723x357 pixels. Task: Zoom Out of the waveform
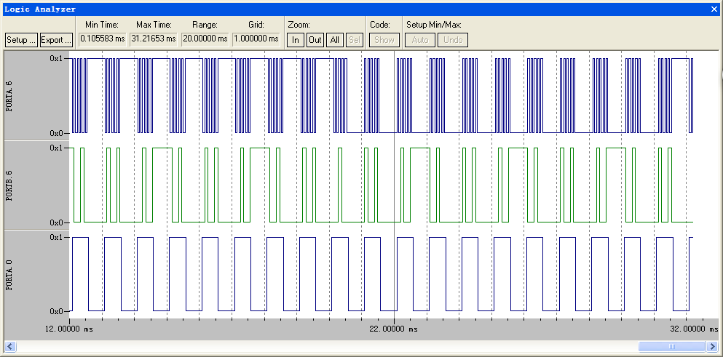tap(315, 40)
